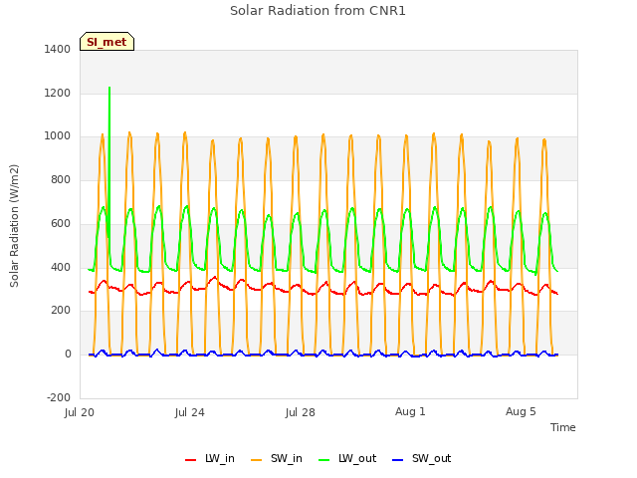
Task: Toggle the LW_in legend entry
Action: click(x=210, y=458)
